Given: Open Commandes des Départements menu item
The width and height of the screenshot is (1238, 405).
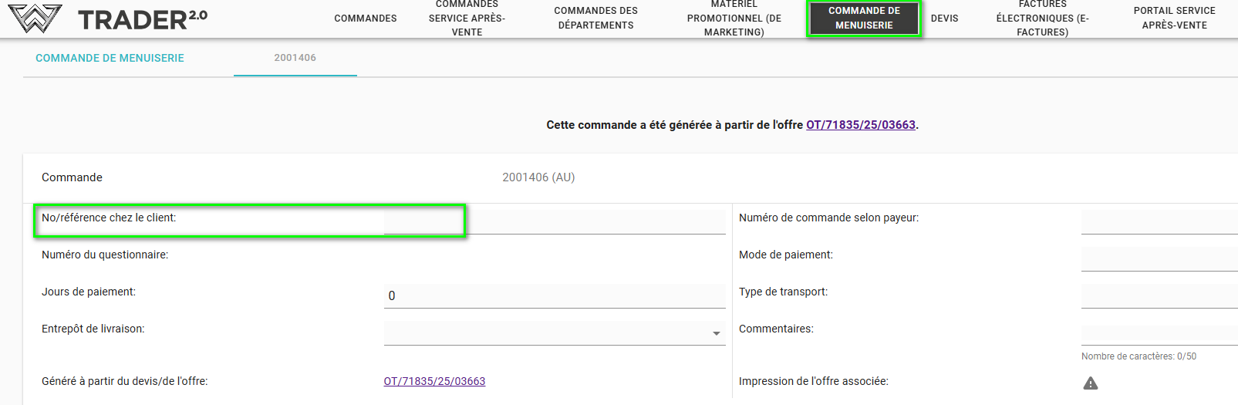Looking at the screenshot, I should (595, 19).
